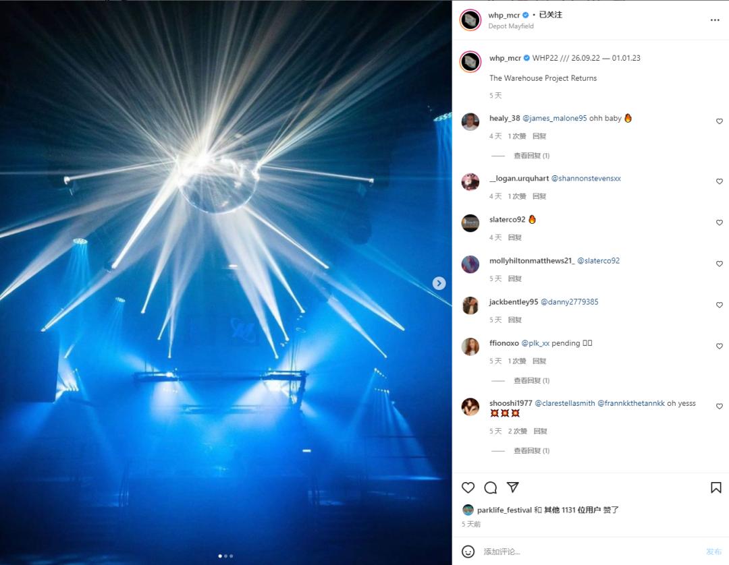Open more options three-dot menu

(x=715, y=20)
